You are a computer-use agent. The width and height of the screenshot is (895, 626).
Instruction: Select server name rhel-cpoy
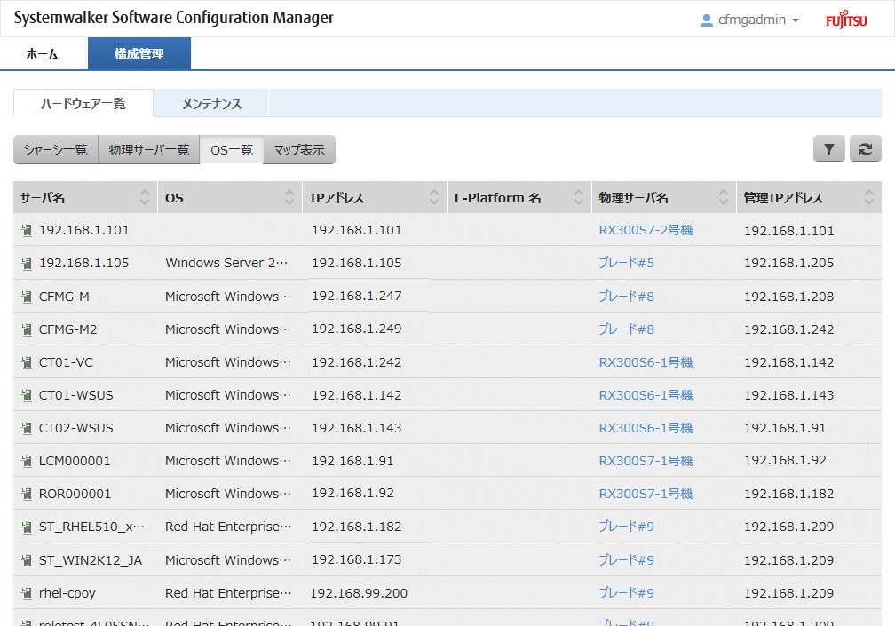67,593
